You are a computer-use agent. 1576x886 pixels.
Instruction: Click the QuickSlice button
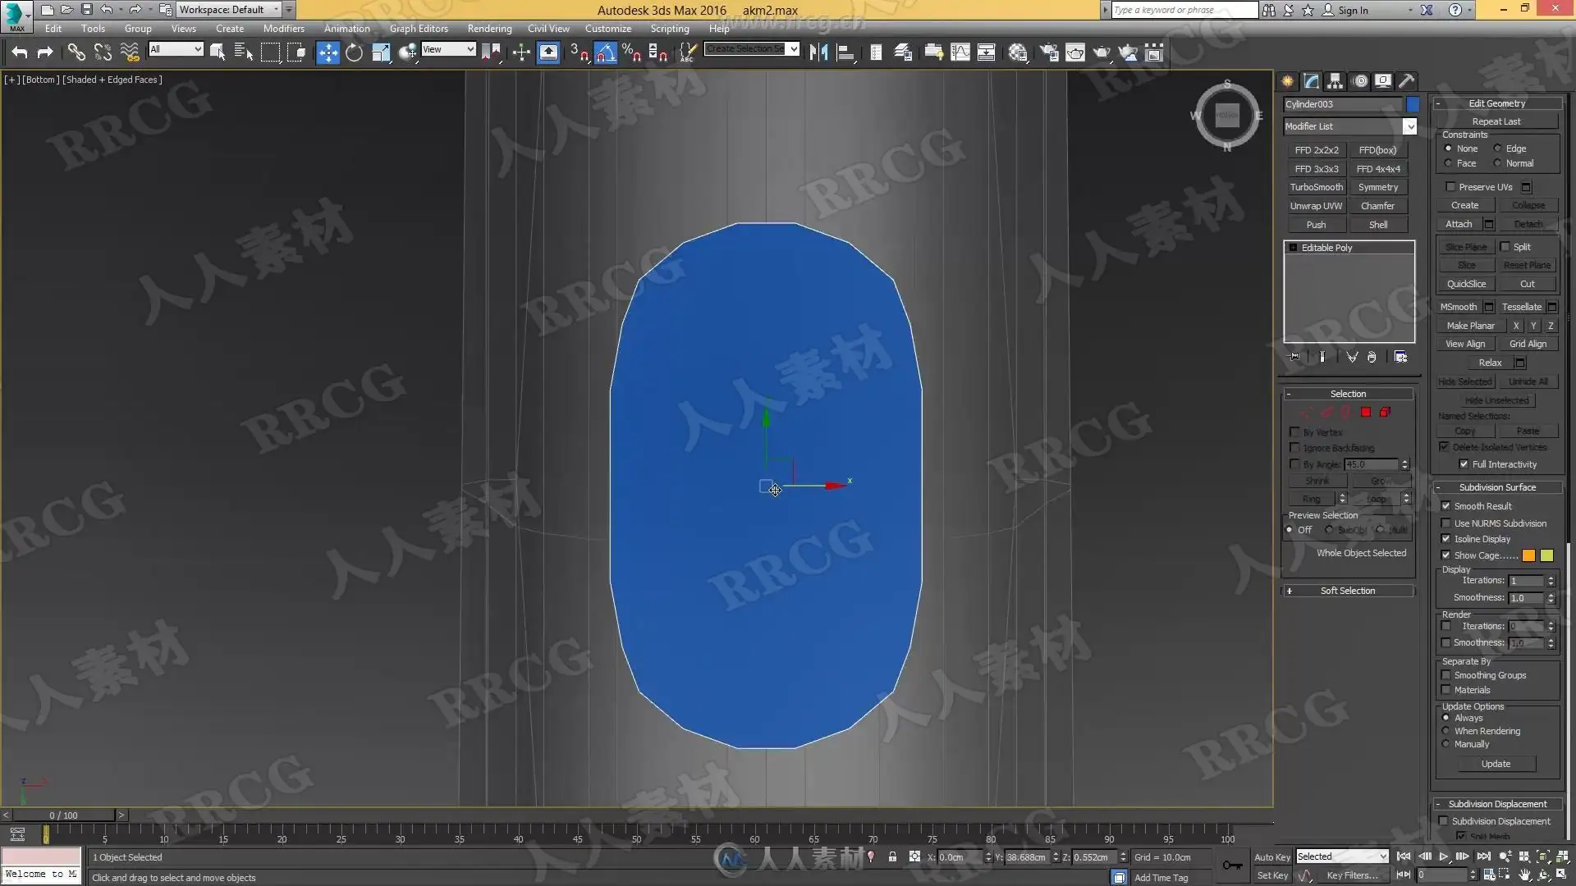(1466, 284)
